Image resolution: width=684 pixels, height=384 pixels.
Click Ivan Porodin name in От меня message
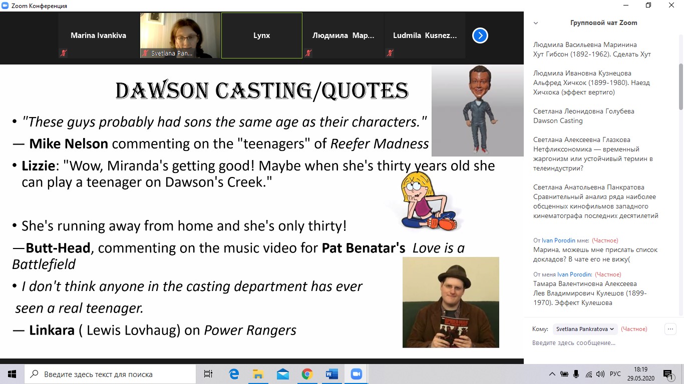574,274
